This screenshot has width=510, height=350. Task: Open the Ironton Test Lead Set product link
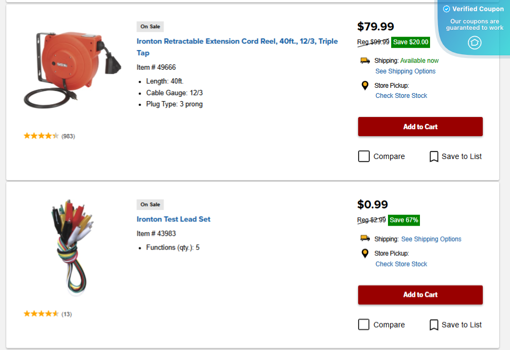(173, 219)
